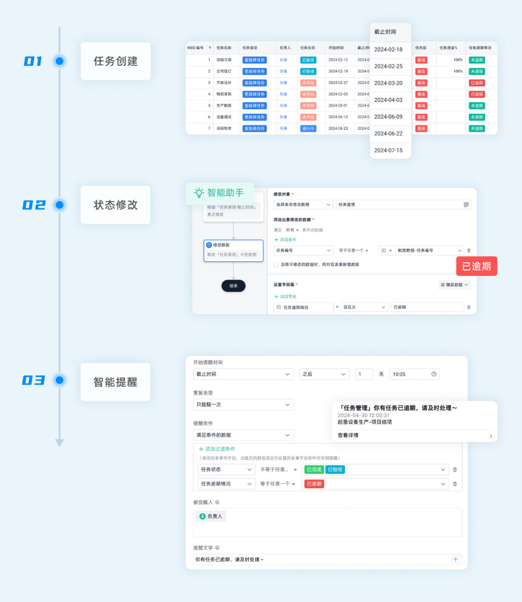Click the person icon on the 负责人 chip
This screenshot has width=522, height=602.
202,516
